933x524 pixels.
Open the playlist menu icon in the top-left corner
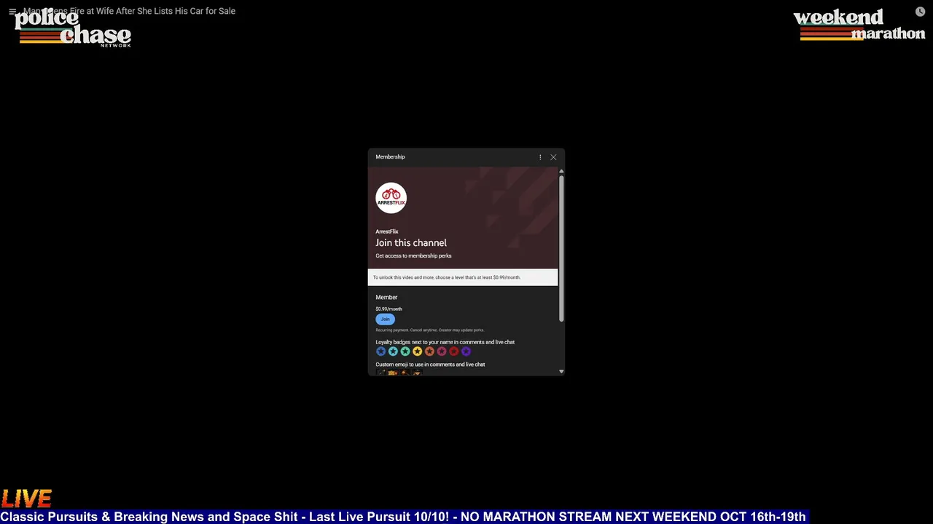(x=12, y=12)
